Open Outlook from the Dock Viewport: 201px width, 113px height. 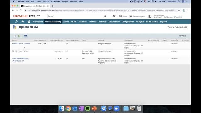(75, 109)
